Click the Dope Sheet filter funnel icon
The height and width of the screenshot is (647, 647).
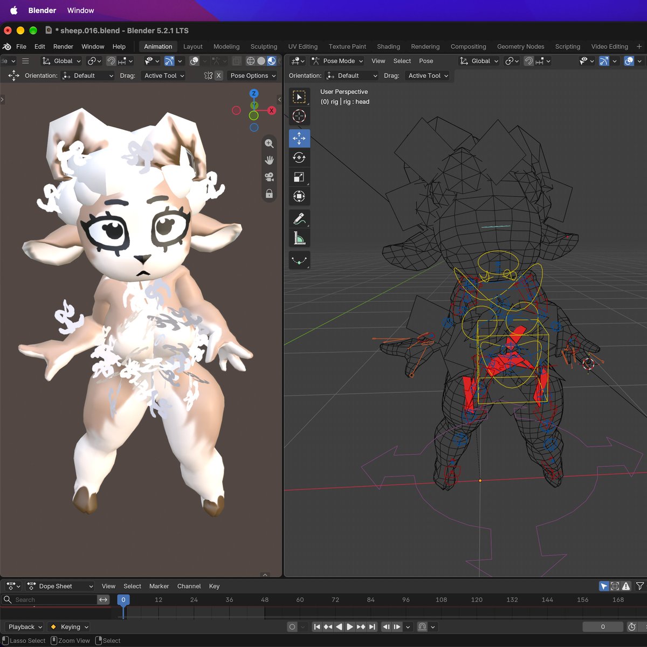click(x=640, y=586)
